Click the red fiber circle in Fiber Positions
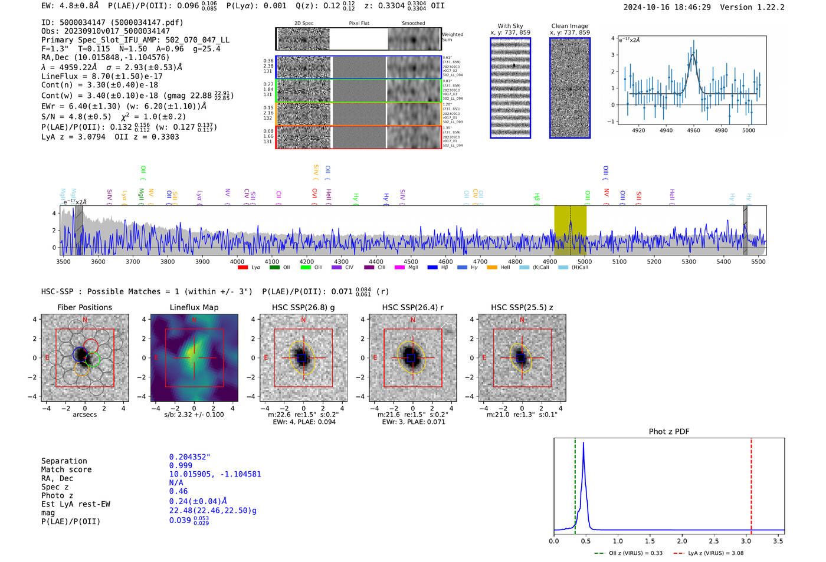826x562 pixels. click(91, 347)
